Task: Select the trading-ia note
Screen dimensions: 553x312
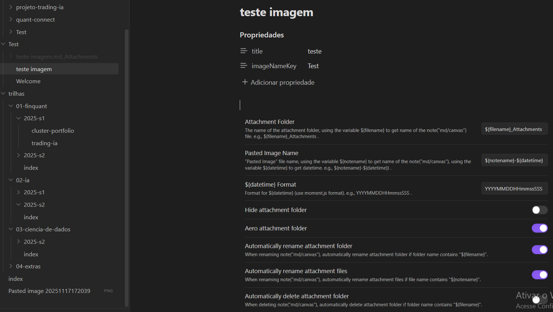Action: pos(44,143)
